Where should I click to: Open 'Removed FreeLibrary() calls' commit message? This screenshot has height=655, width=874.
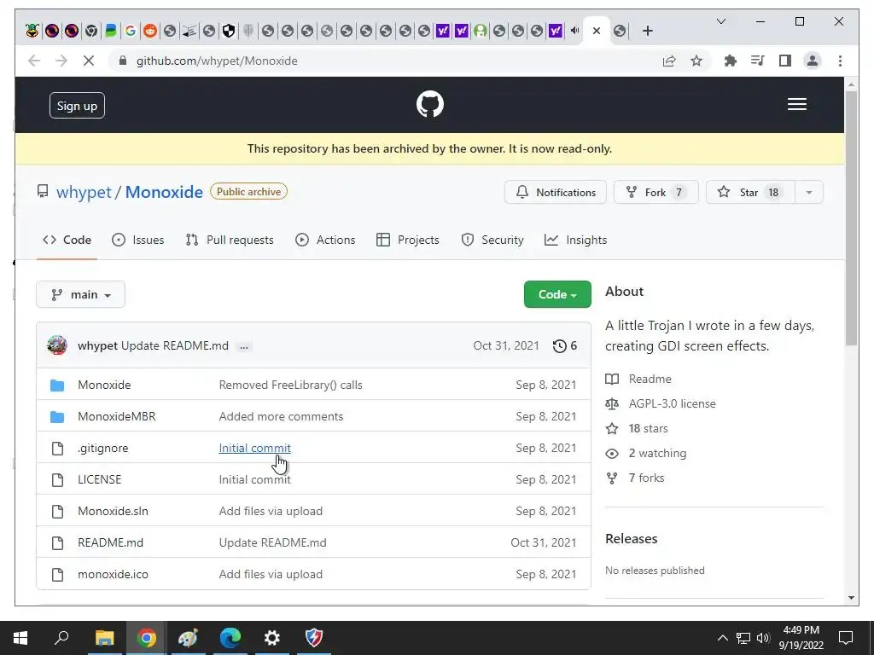(x=290, y=385)
